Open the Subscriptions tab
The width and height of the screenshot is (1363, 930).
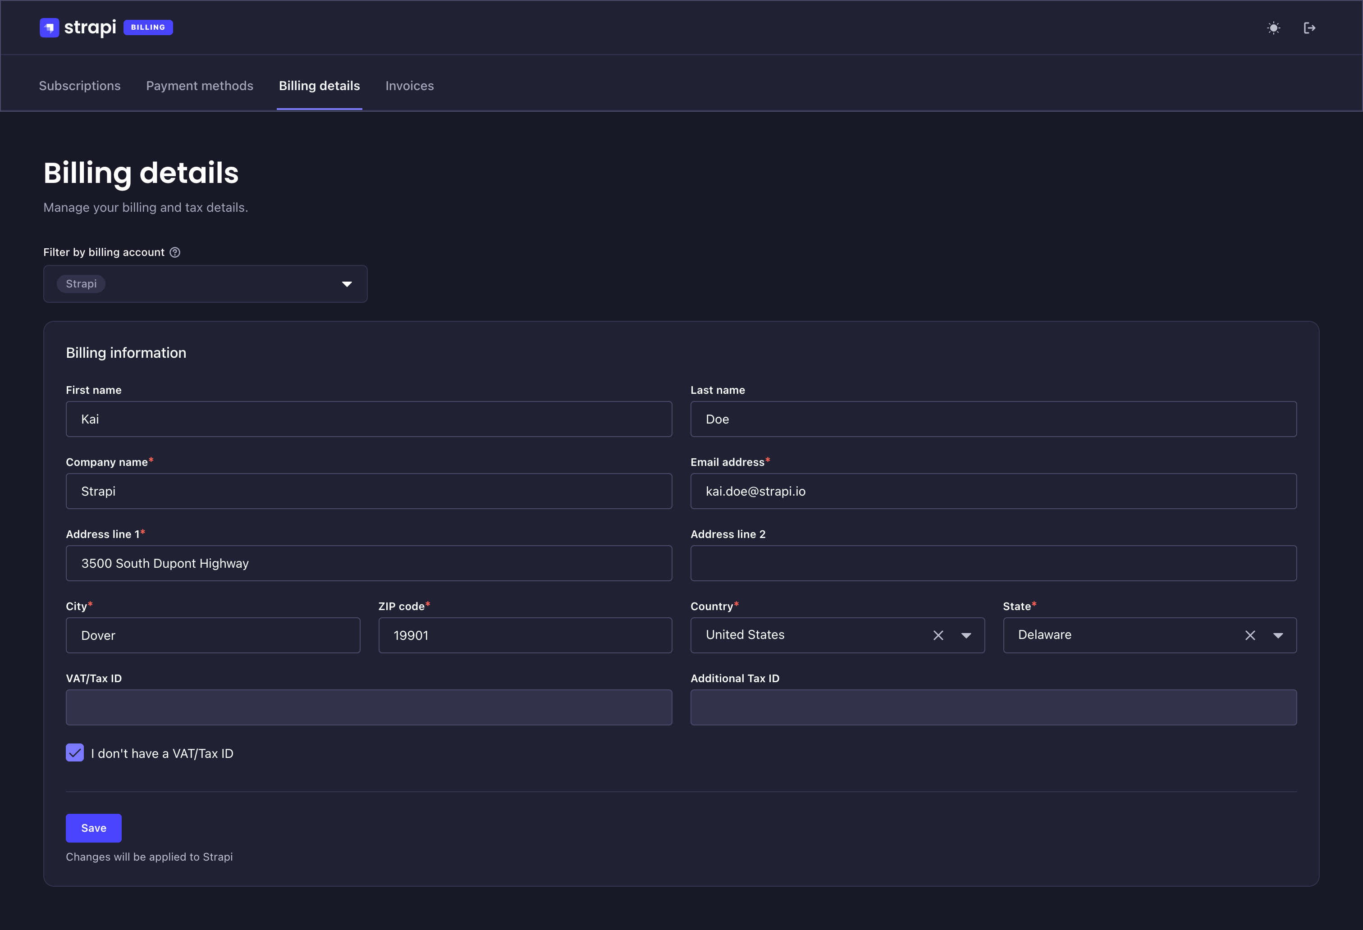pos(80,86)
